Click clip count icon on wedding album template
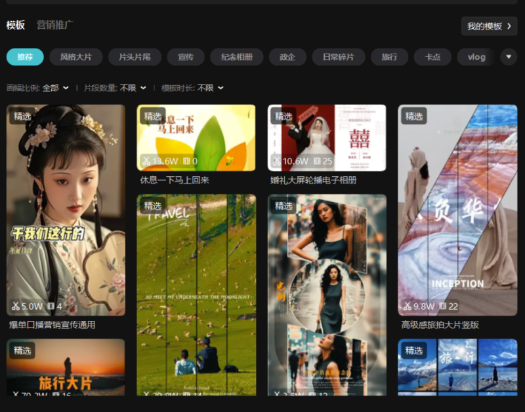Viewport: 525px width, 412px height. (x=317, y=161)
